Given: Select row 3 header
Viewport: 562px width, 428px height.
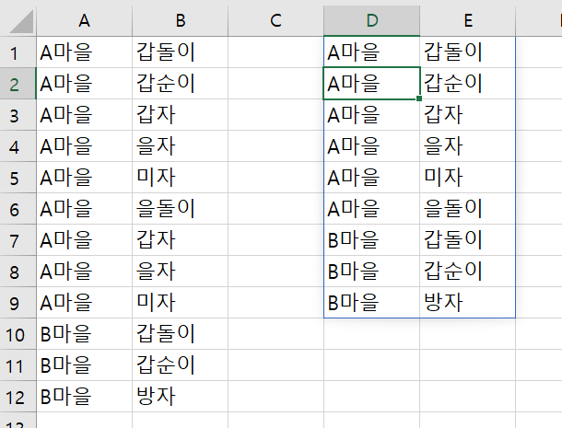Looking at the screenshot, I should (18, 115).
